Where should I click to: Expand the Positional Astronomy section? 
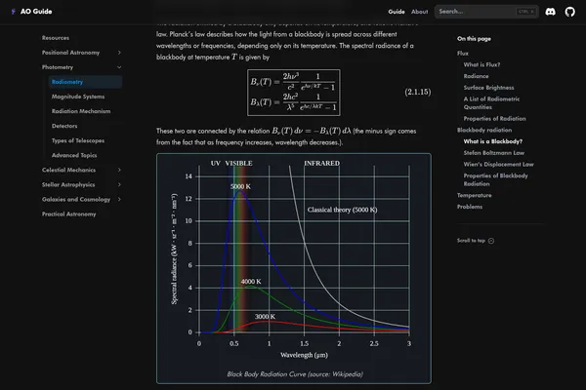pyautogui.click(x=119, y=52)
